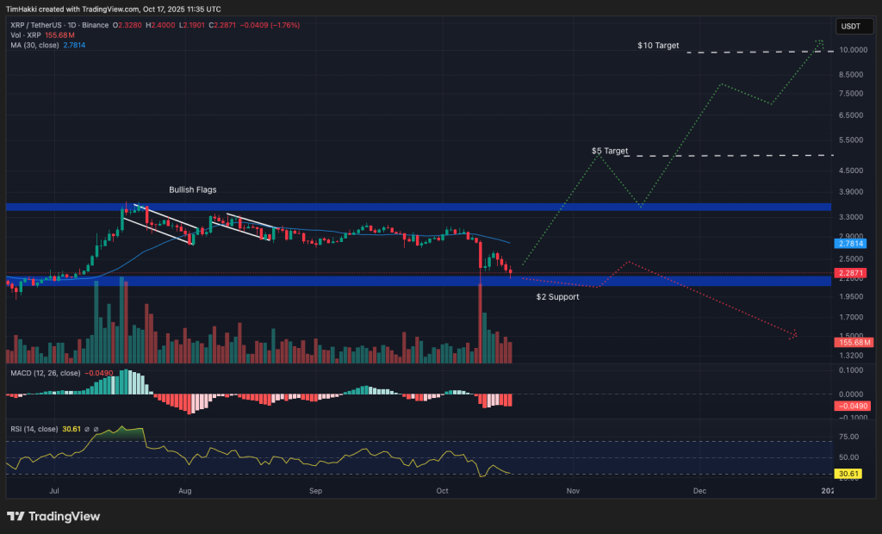This screenshot has width=882, height=534.
Task: Open the Binance exchange selector
Action: click(x=94, y=25)
